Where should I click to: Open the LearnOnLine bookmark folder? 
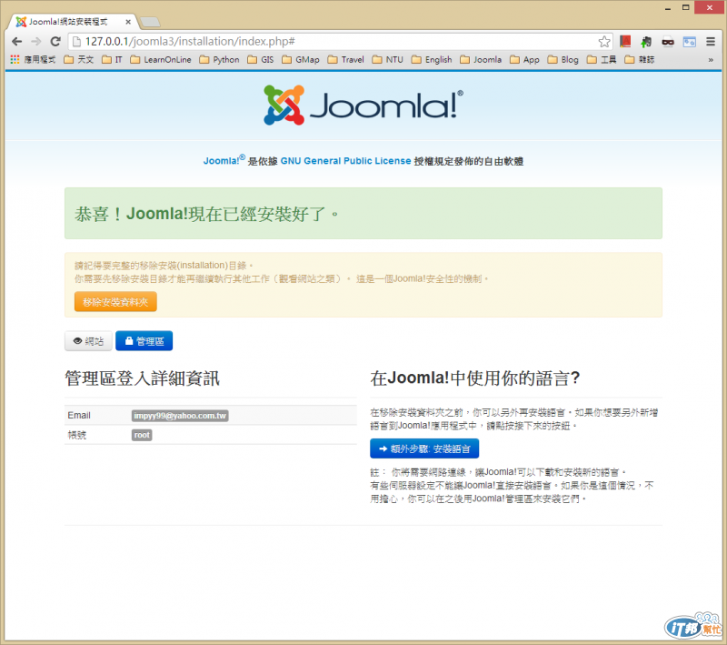[x=161, y=59]
